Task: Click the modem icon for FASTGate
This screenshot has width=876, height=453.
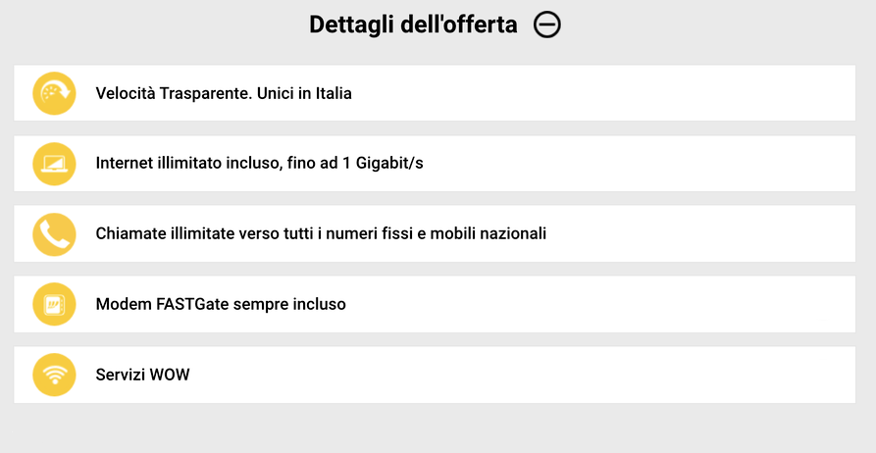Action: coord(54,304)
